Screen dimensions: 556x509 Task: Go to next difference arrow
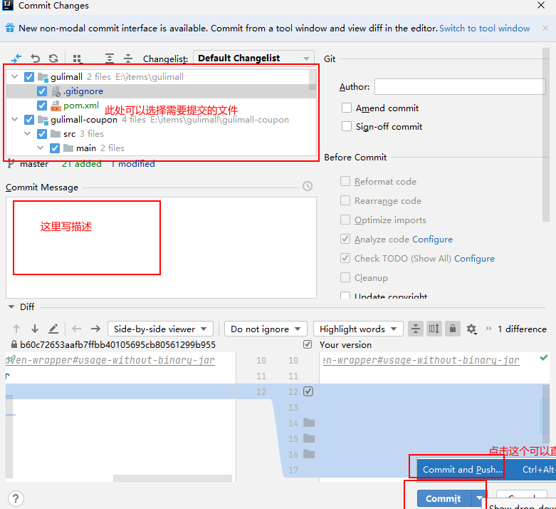[x=35, y=329]
